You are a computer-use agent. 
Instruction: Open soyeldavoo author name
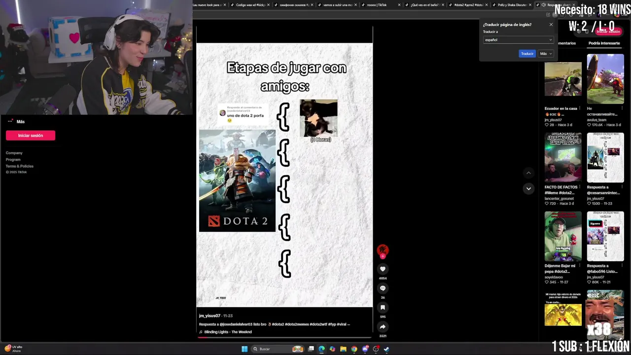[x=554, y=277]
